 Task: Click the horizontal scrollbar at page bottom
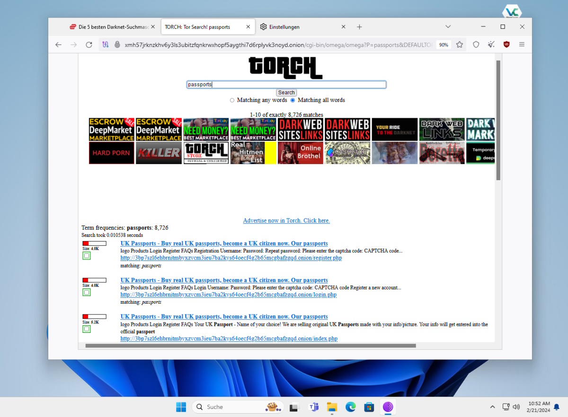(x=250, y=346)
